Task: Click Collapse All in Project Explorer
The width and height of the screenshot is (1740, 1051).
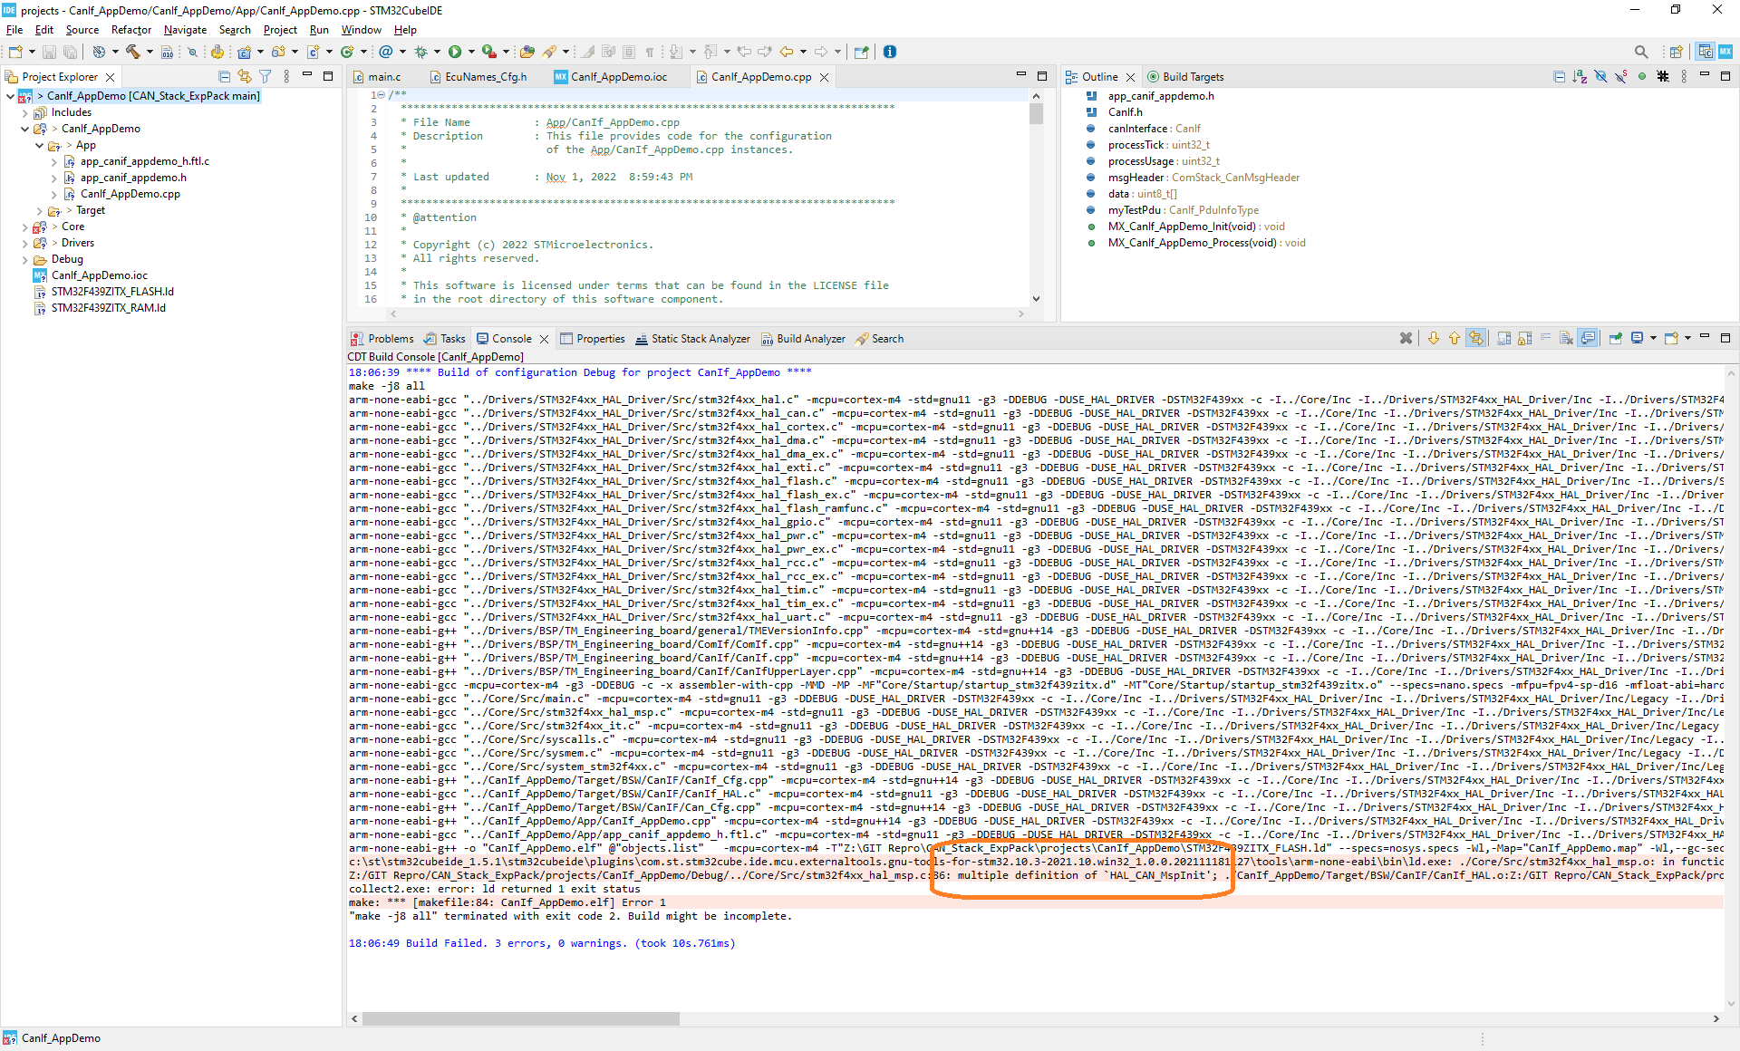Action: click(224, 77)
